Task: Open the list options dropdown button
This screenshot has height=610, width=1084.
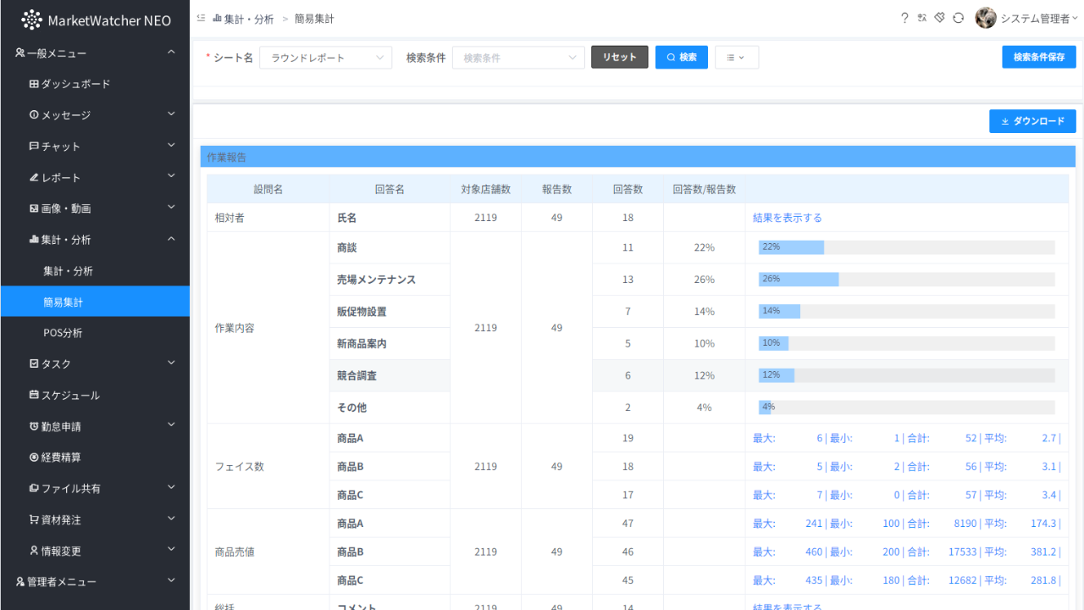Action: click(x=736, y=58)
